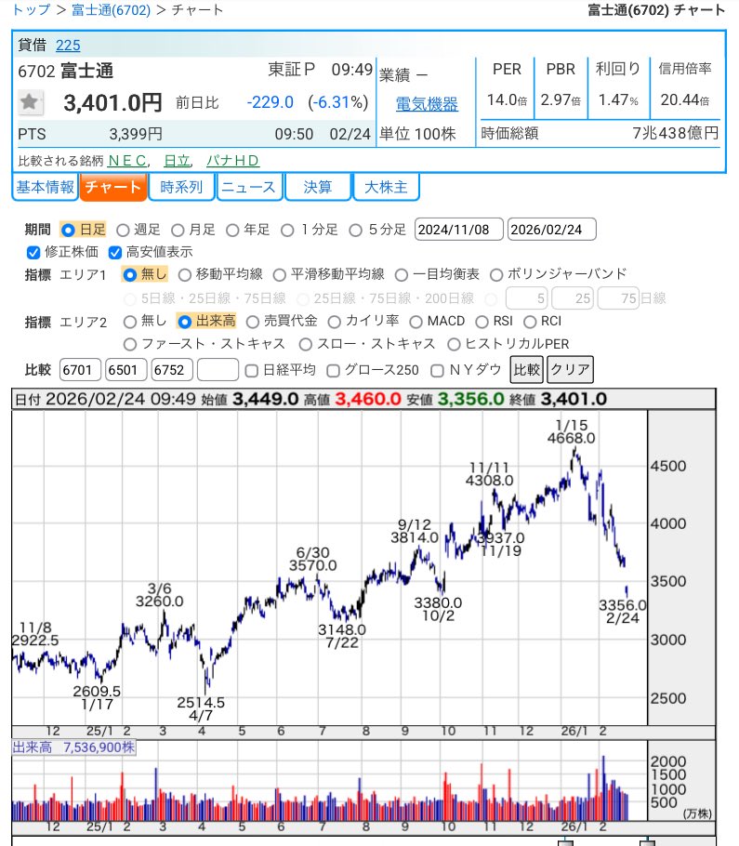Select the ボリンジャーバンド indicator

496,275
